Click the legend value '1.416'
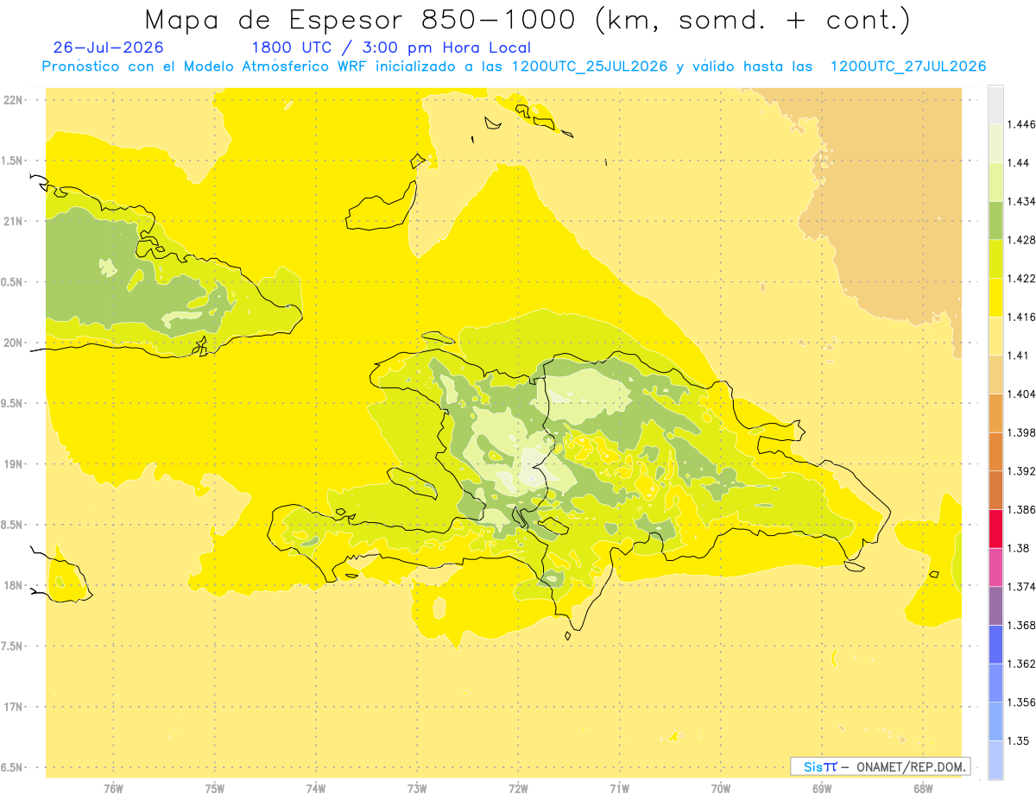The height and width of the screenshot is (800, 1036). (1021, 317)
